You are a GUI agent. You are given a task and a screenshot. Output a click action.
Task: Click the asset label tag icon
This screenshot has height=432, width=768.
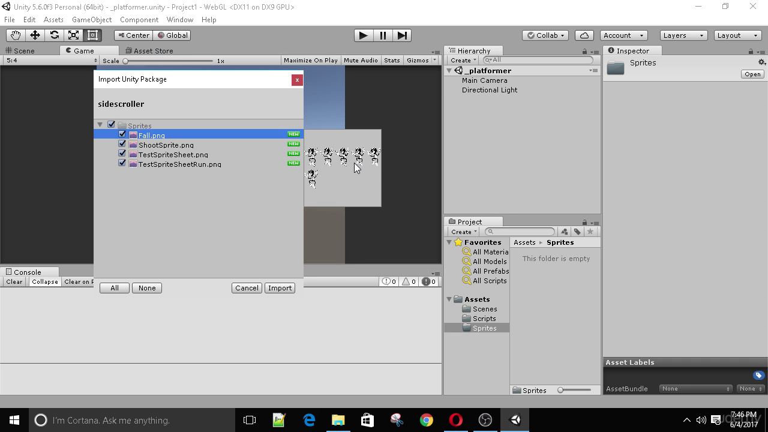coord(758,376)
